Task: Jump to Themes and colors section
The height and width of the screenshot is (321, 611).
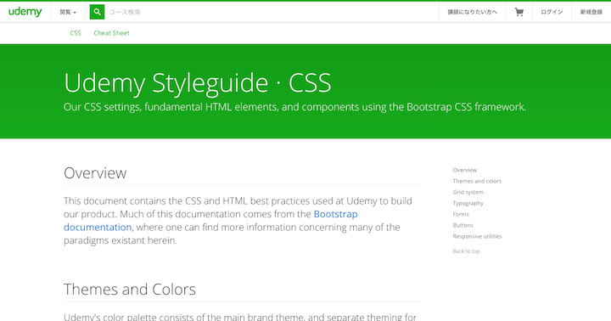Action: click(x=477, y=181)
